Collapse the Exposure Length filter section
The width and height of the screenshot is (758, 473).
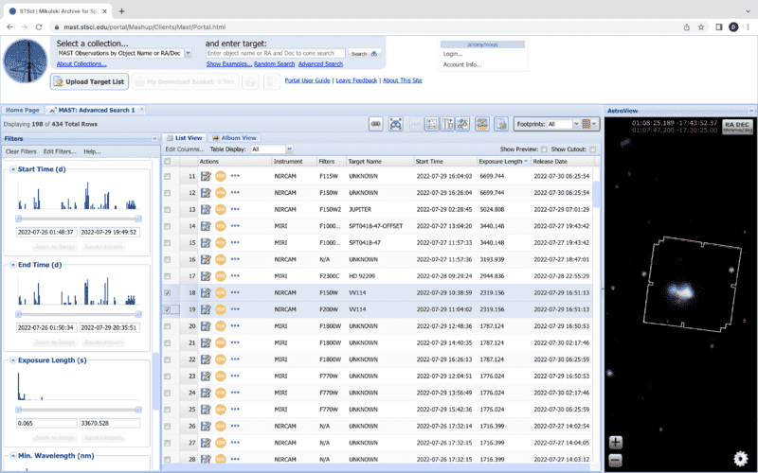coord(13,360)
